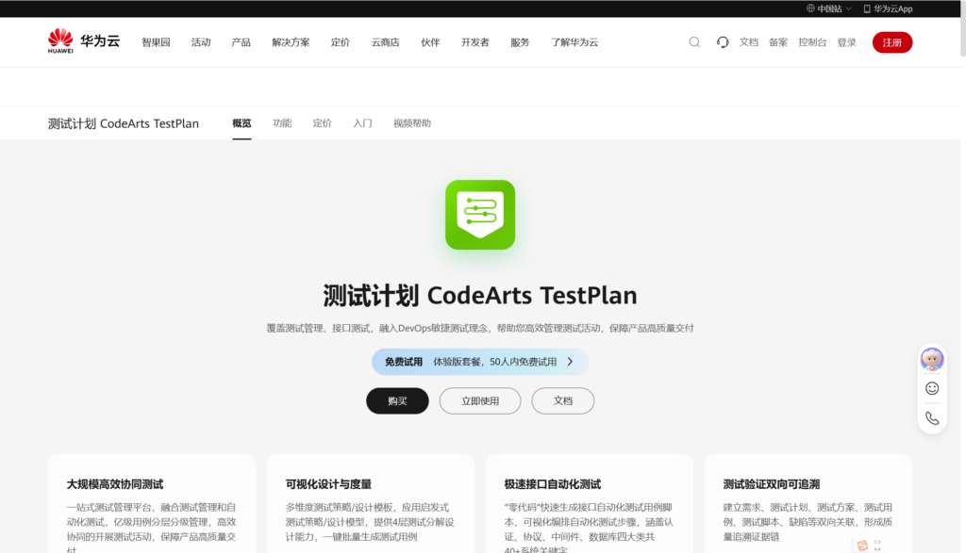Click the telephone contact icon
This screenshot has width=966, height=553.
pyautogui.click(x=932, y=417)
